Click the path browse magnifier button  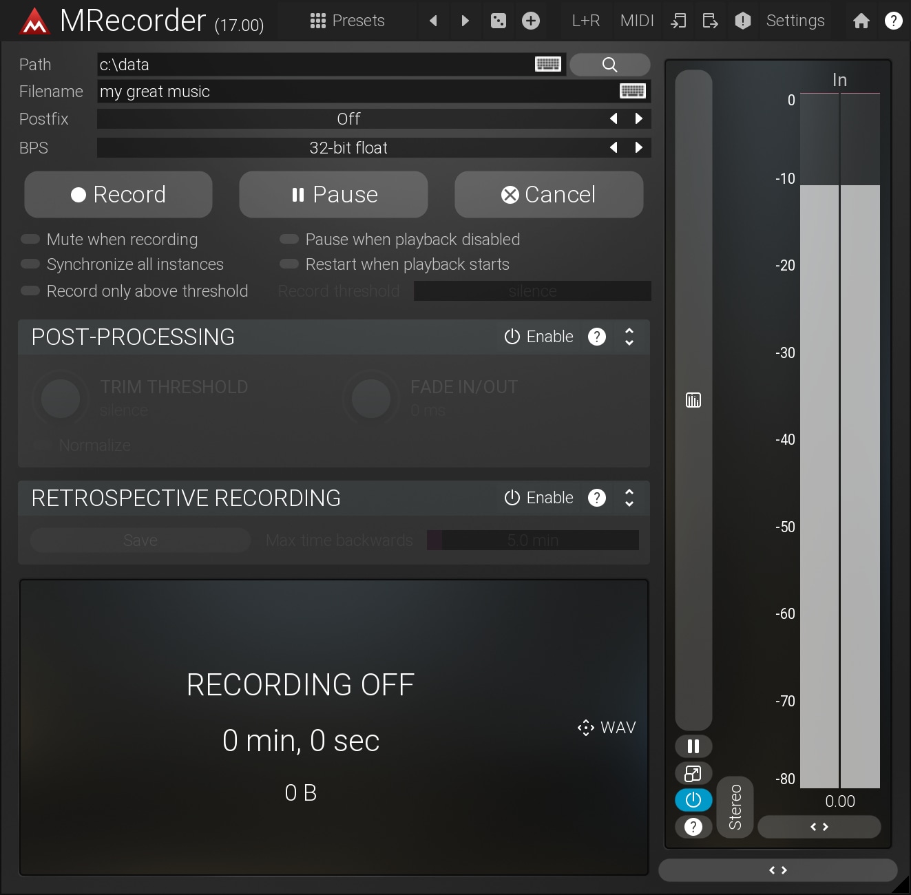[x=609, y=65]
